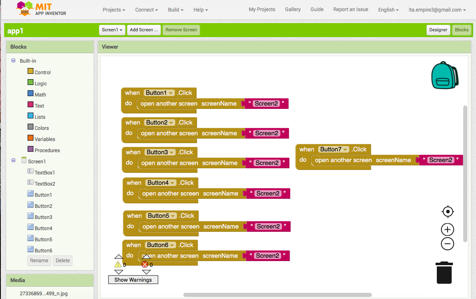
Task: Click the MIT App Inventor logo
Action: [41, 9]
